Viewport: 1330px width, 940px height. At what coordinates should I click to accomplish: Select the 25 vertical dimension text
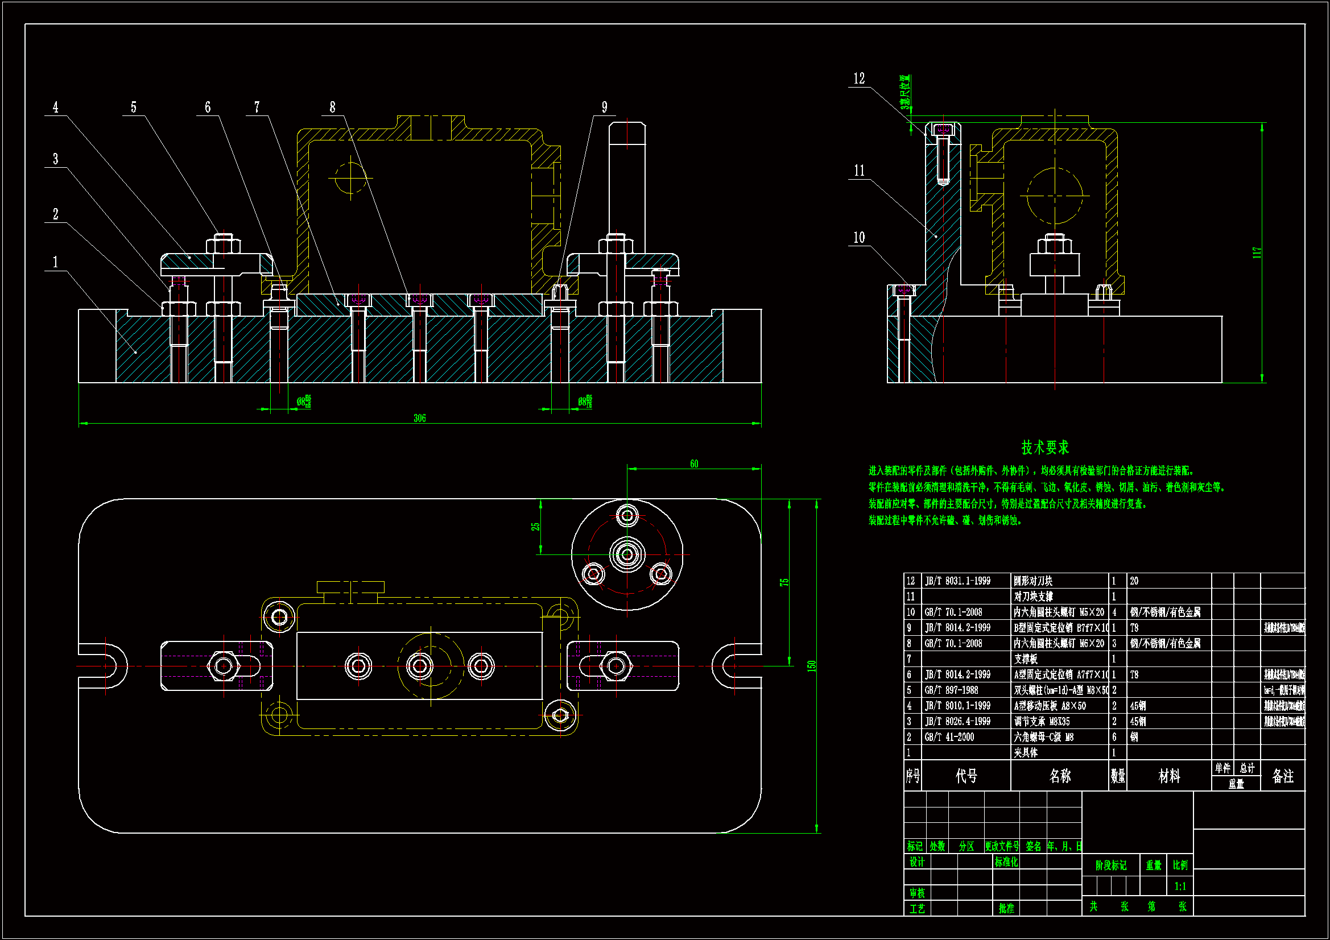click(x=535, y=527)
